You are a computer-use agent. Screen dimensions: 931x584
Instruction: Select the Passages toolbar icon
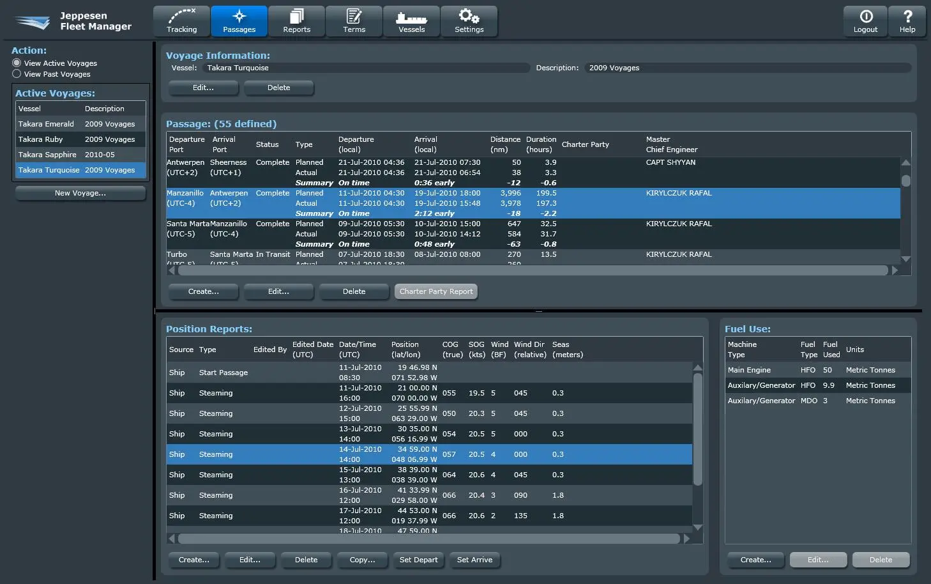pyautogui.click(x=239, y=21)
